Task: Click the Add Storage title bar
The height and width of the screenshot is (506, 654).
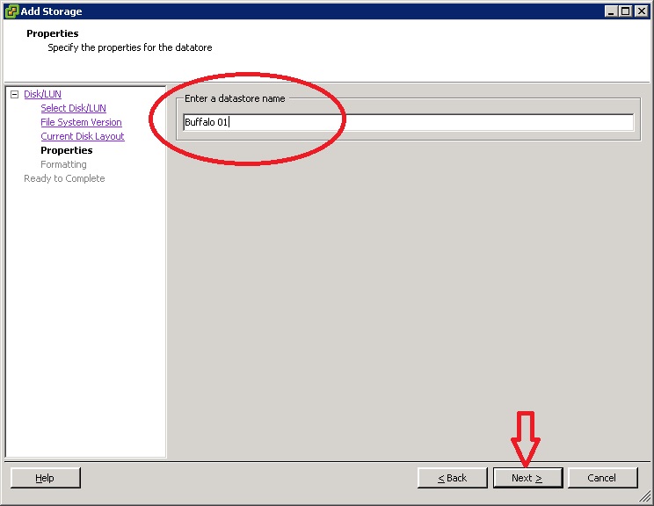Action: click(308, 11)
